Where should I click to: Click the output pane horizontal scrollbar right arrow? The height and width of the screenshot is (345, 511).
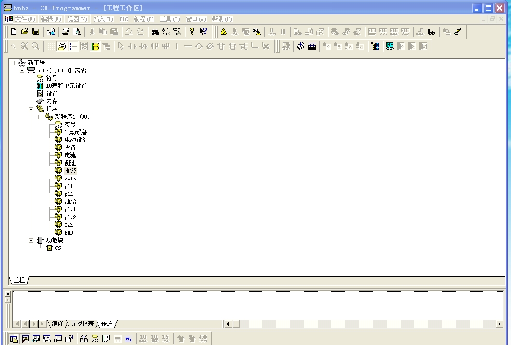point(500,324)
